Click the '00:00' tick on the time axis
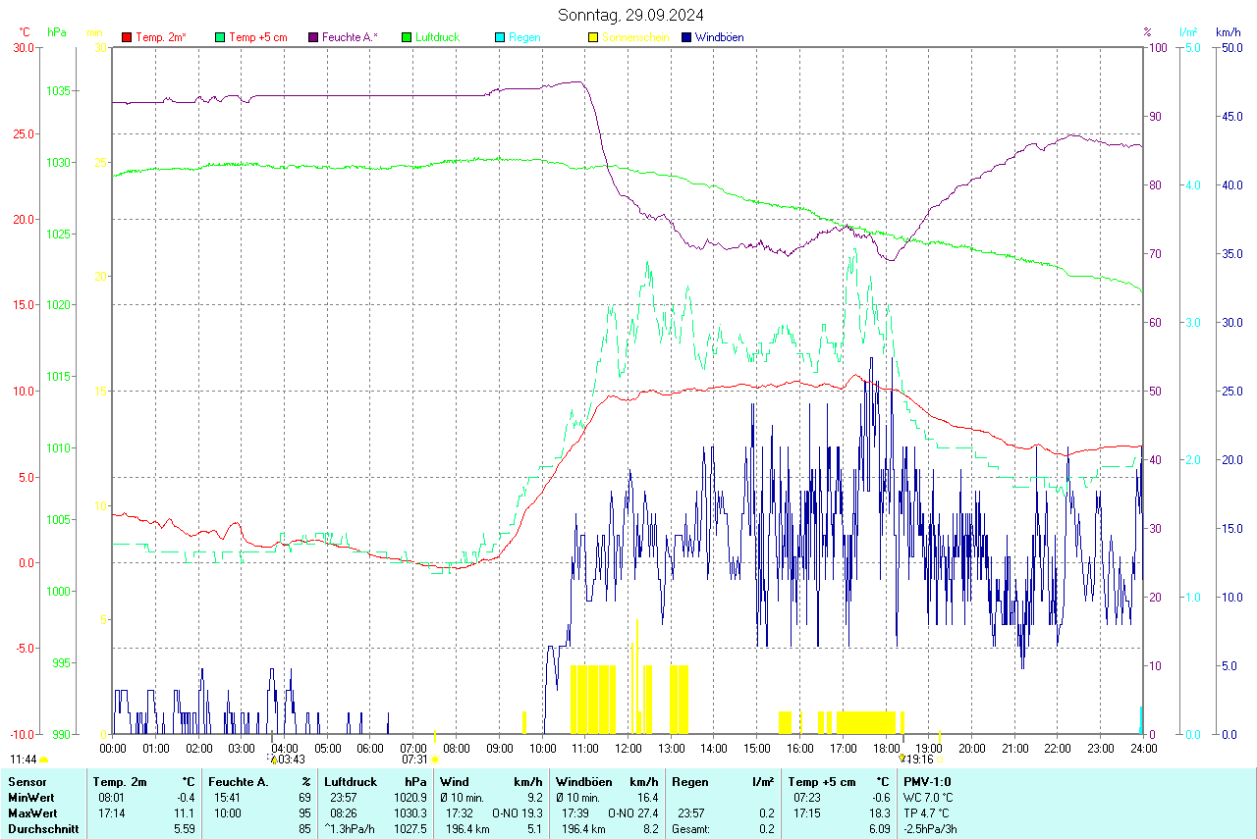 (x=113, y=748)
